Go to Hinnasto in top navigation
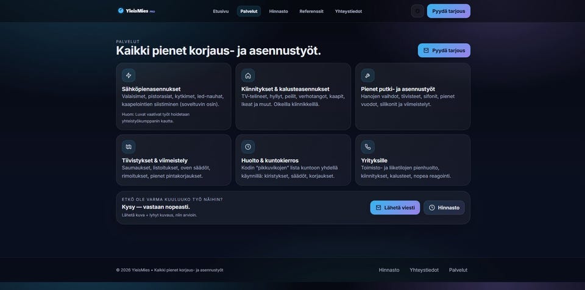Viewport: 585px width, 290px height. [278, 11]
